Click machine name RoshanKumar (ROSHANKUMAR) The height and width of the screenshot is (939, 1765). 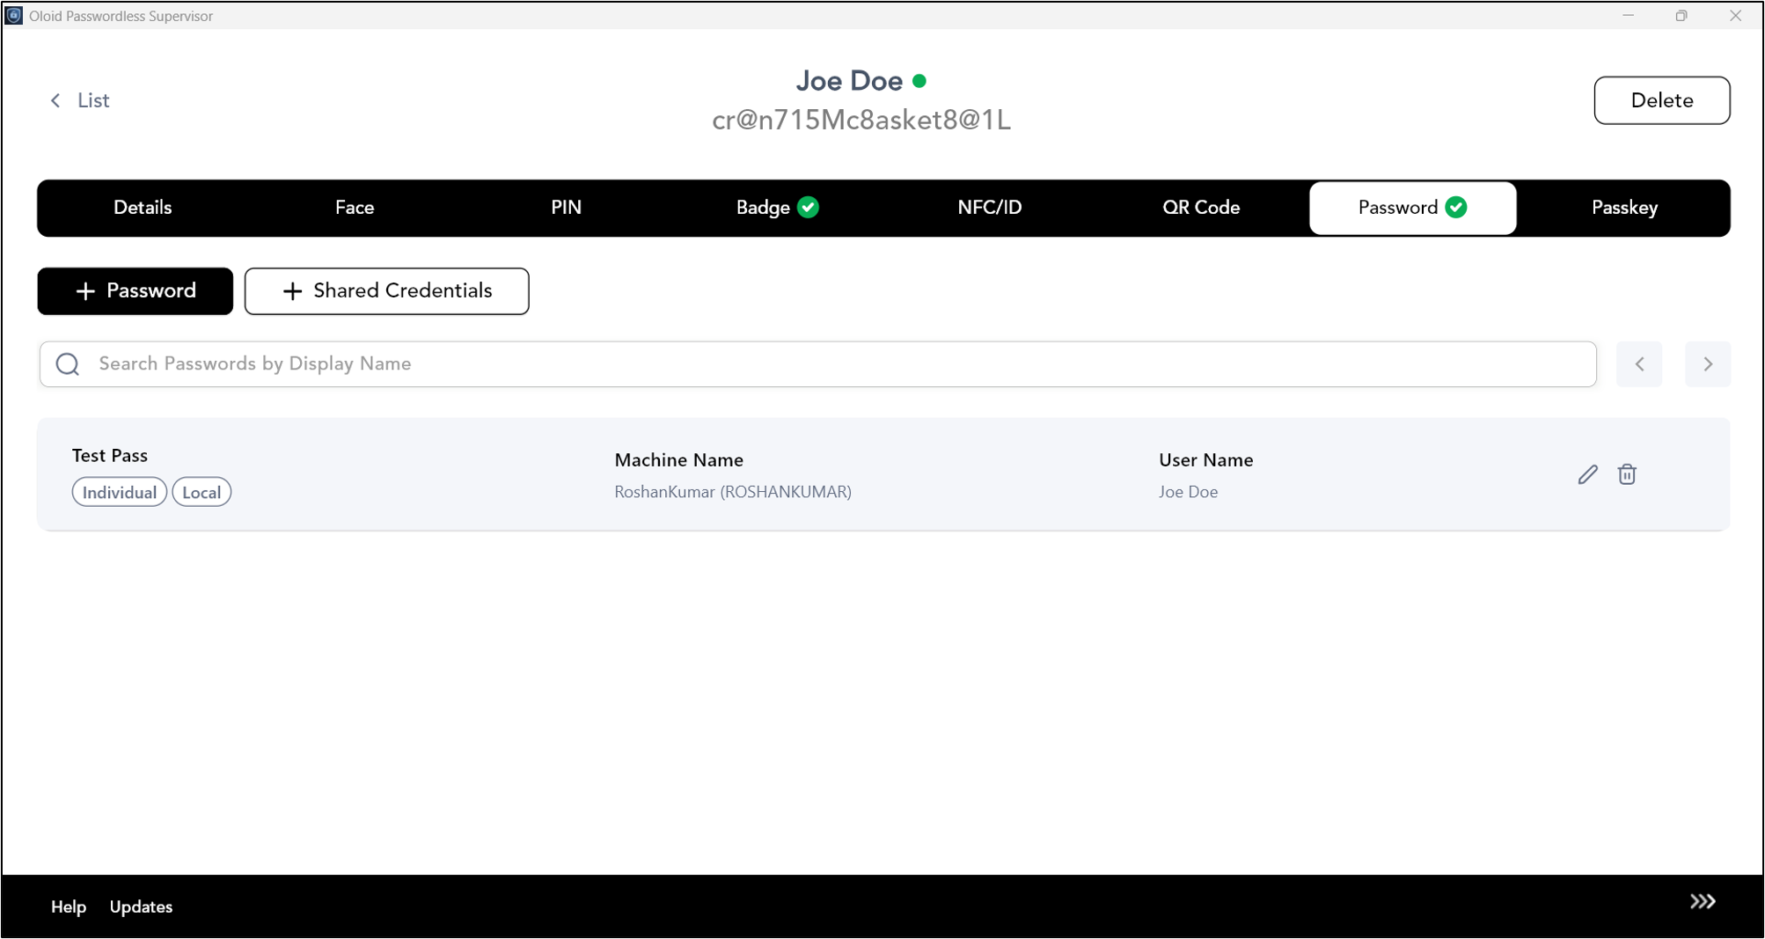(x=733, y=492)
